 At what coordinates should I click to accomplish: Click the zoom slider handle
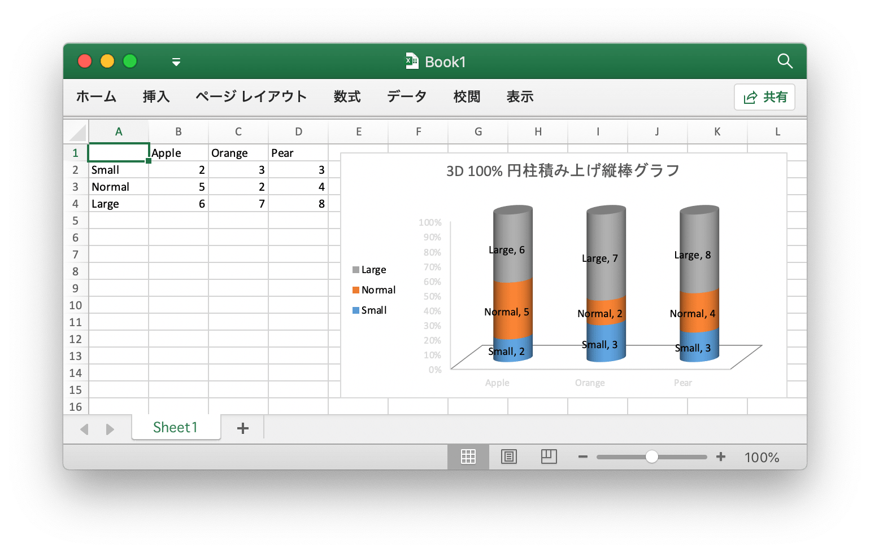[651, 457]
